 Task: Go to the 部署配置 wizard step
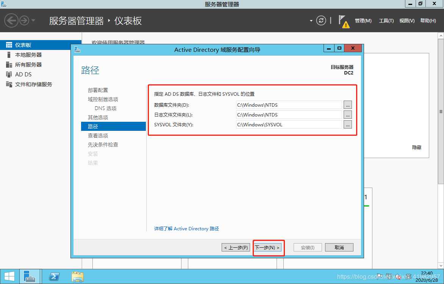click(x=98, y=90)
